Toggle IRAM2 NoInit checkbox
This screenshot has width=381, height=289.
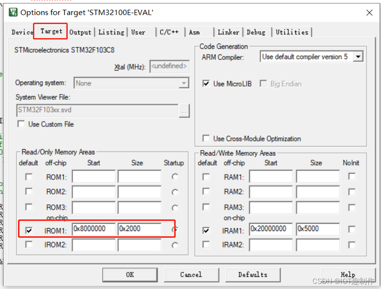click(x=352, y=245)
